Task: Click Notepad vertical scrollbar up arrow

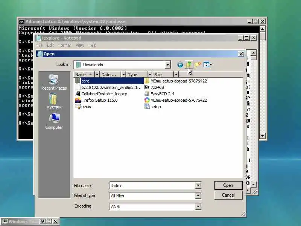Action: click(x=253, y=53)
